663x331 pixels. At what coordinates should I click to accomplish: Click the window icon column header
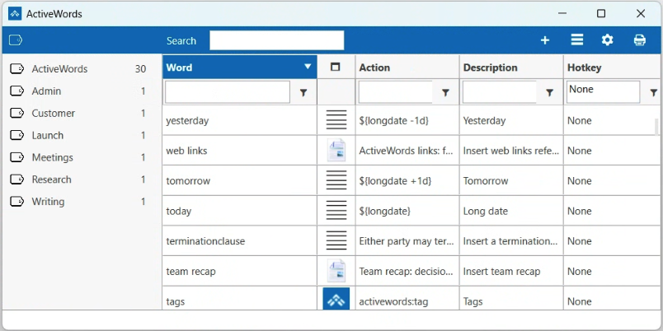click(x=336, y=68)
